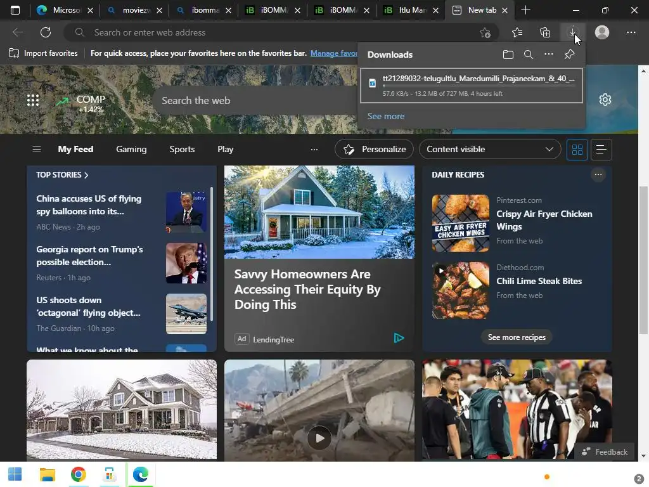Open more options in Downloads panel
The width and height of the screenshot is (649, 487).
(x=548, y=55)
